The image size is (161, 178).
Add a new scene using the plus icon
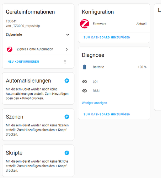click(67, 117)
